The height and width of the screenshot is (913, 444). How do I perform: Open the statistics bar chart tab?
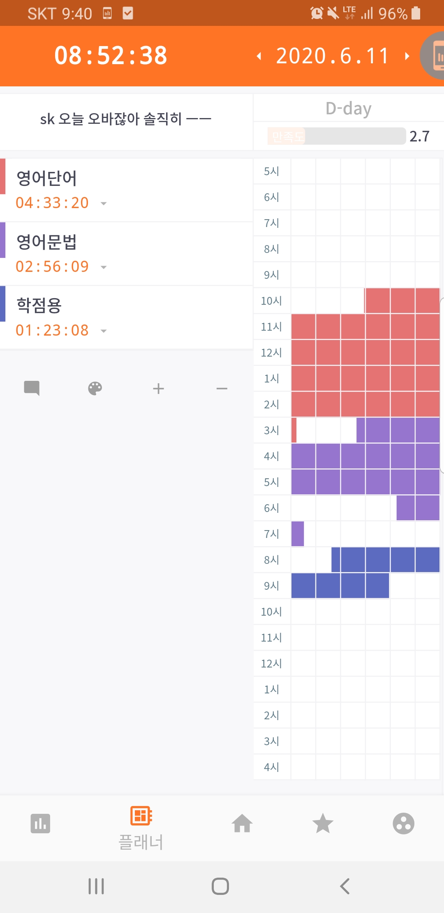40,824
